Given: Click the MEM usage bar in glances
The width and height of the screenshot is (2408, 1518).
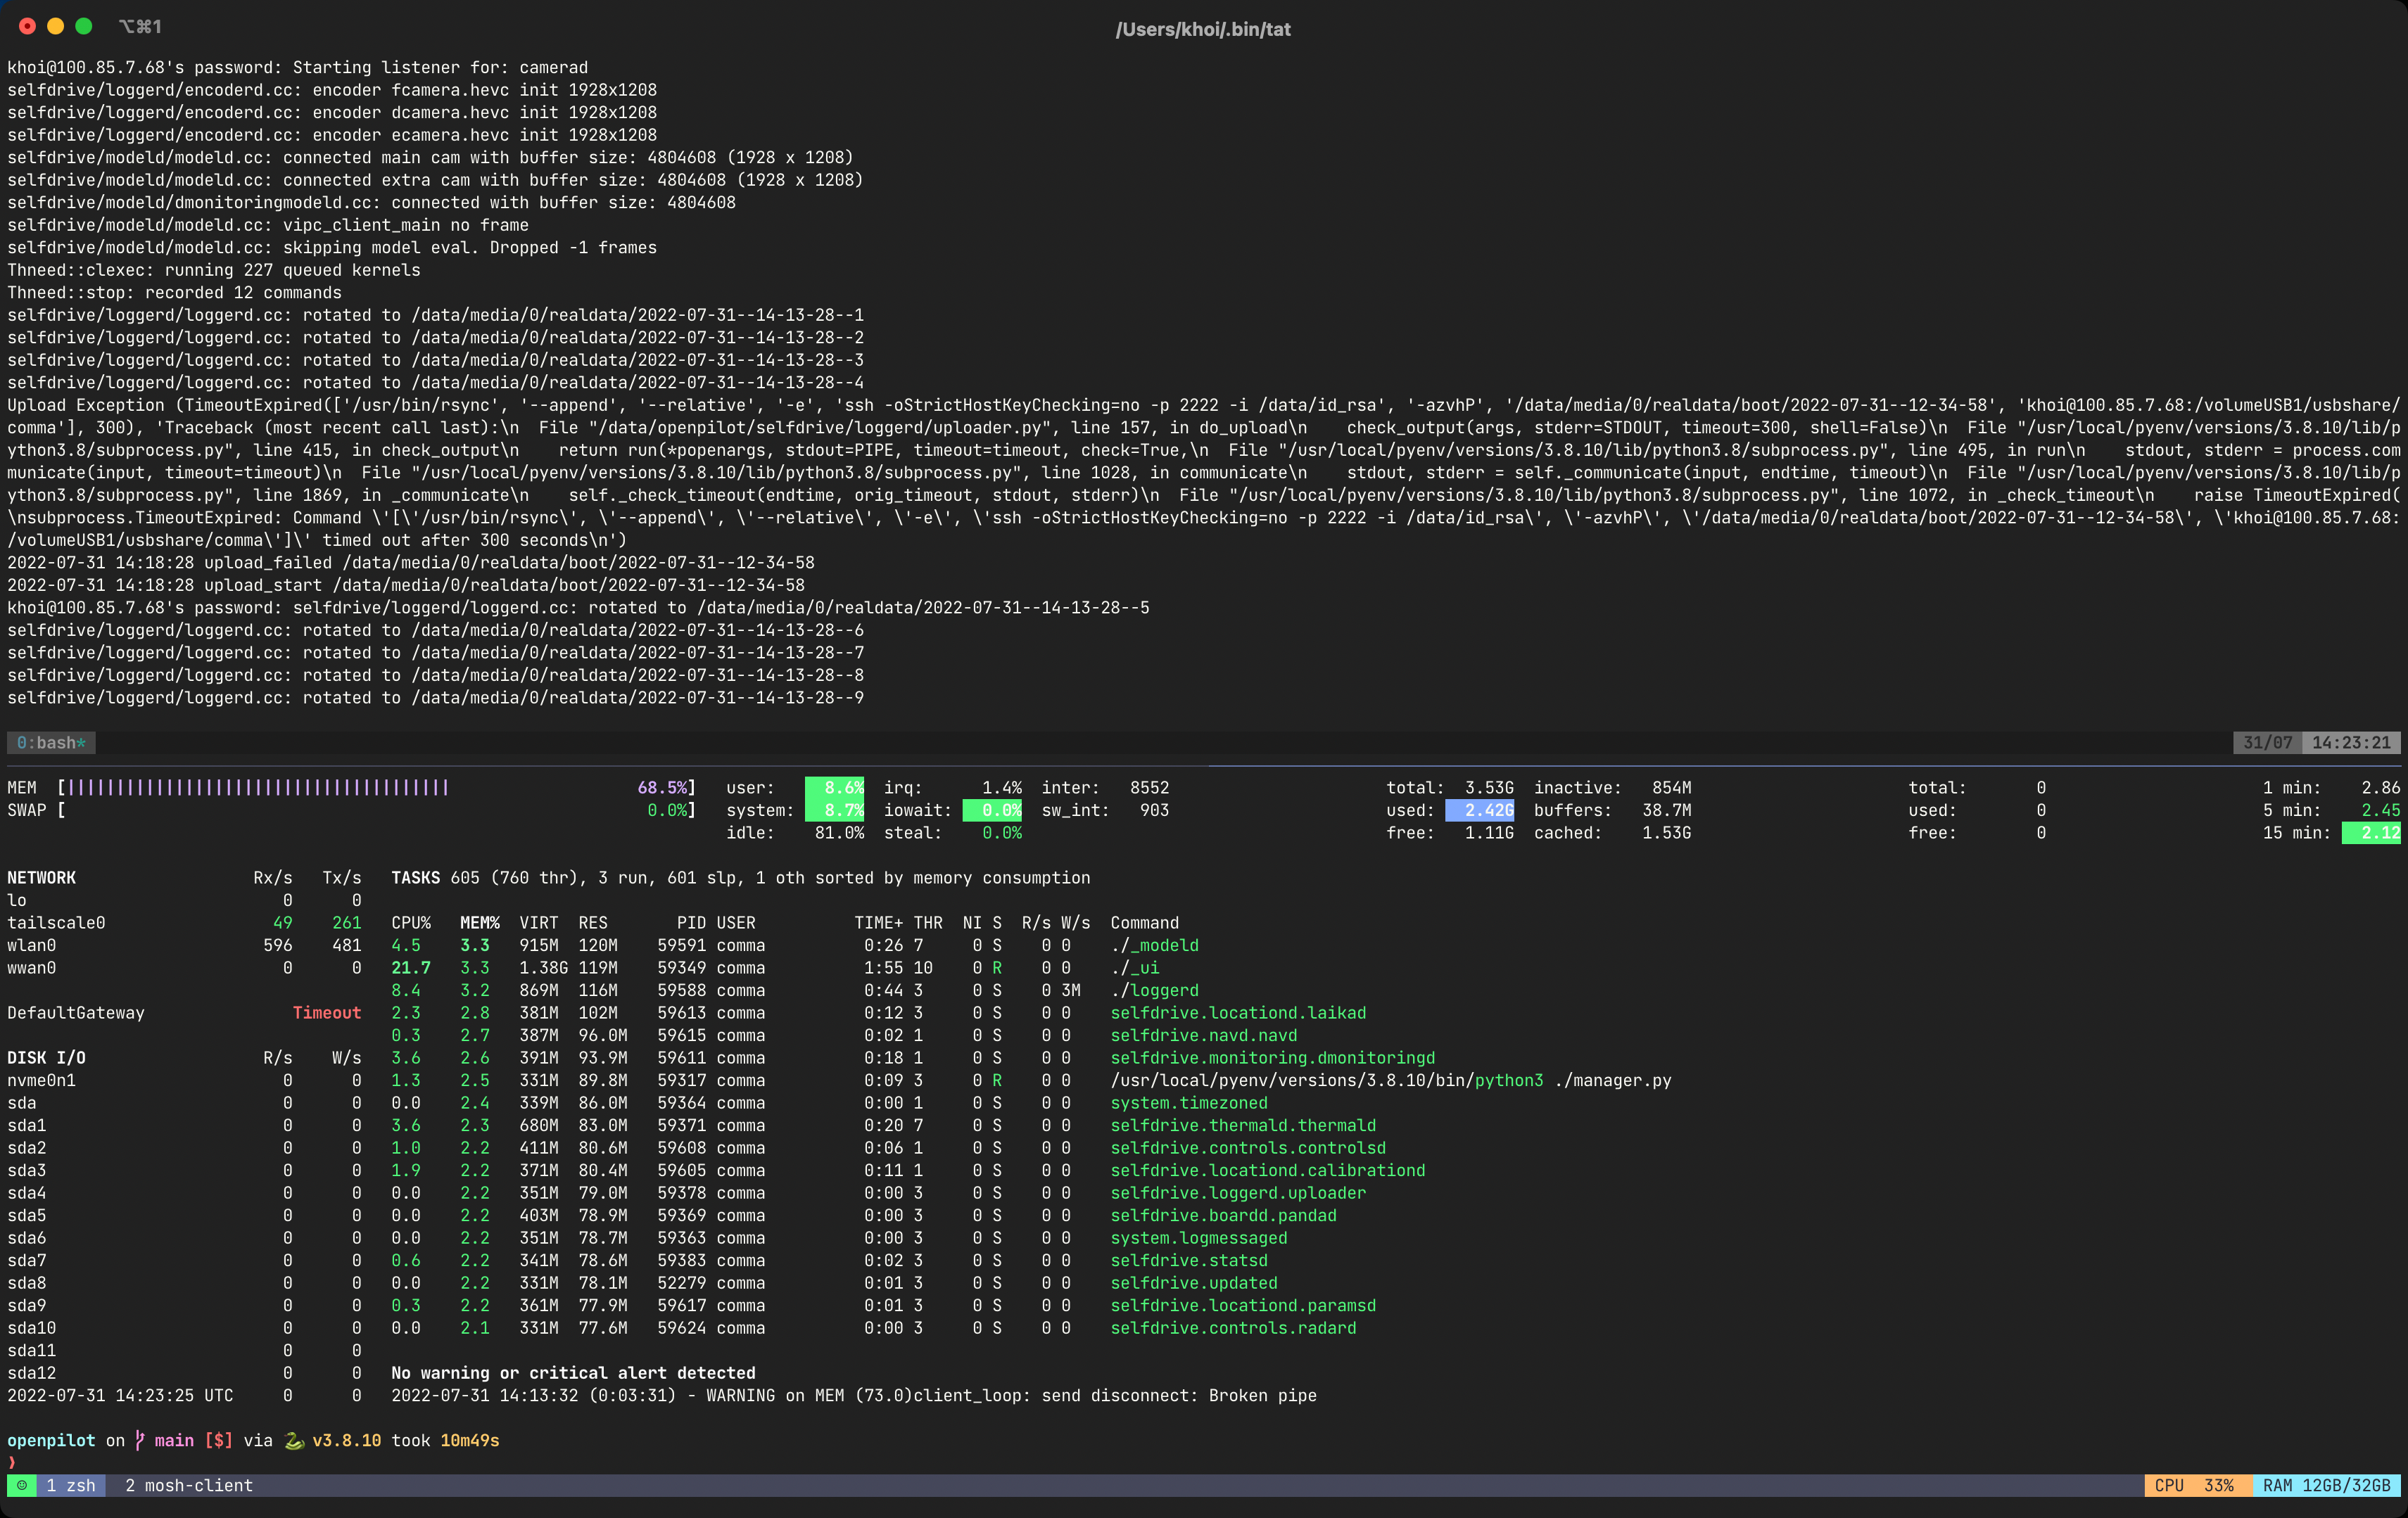Looking at the screenshot, I should tap(258, 787).
